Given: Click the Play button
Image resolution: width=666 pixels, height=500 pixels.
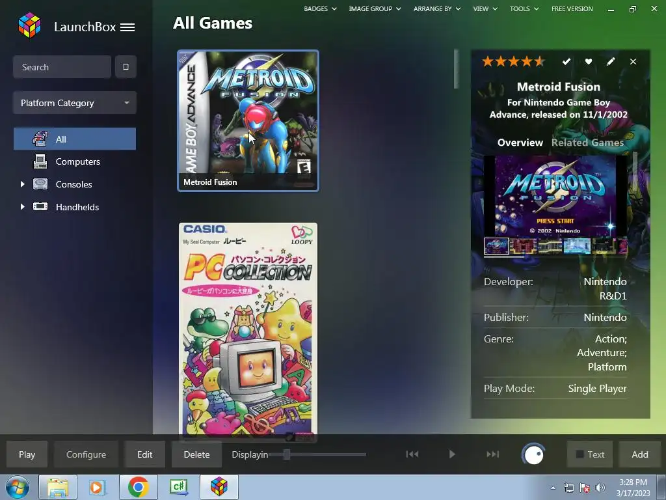Looking at the screenshot, I should click(27, 454).
